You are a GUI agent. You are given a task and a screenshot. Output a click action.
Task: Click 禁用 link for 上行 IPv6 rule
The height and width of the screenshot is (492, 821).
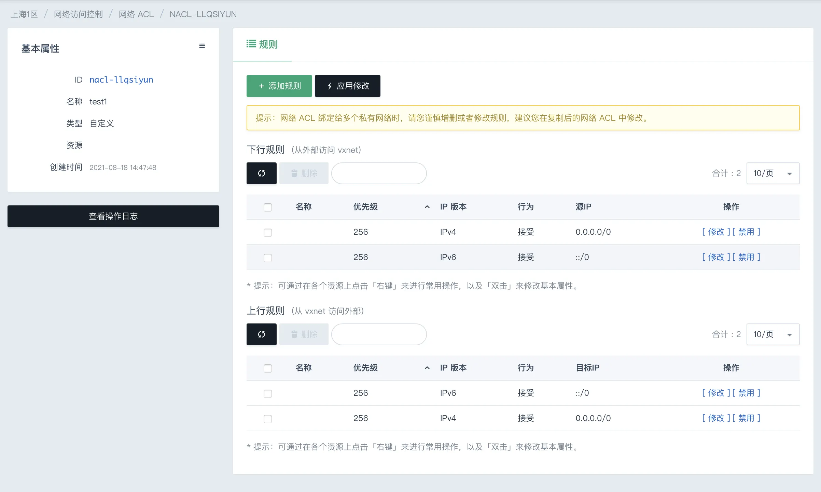746,393
